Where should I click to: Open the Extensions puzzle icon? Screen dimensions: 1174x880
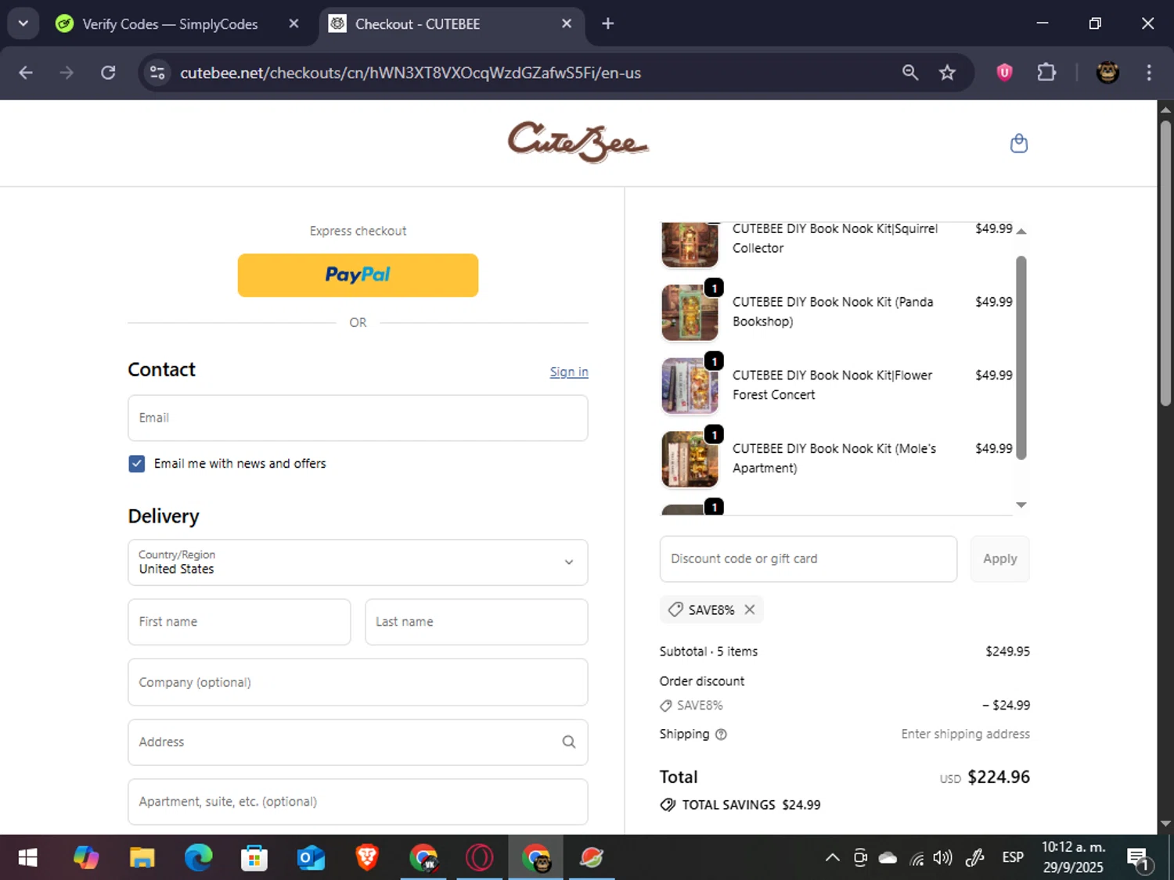1046,73
